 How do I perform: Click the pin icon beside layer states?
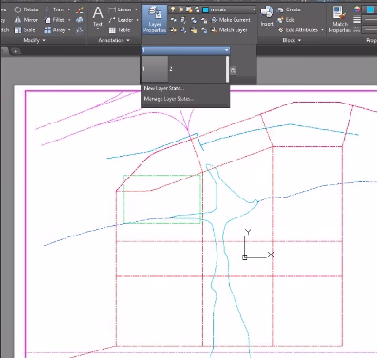click(233, 70)
